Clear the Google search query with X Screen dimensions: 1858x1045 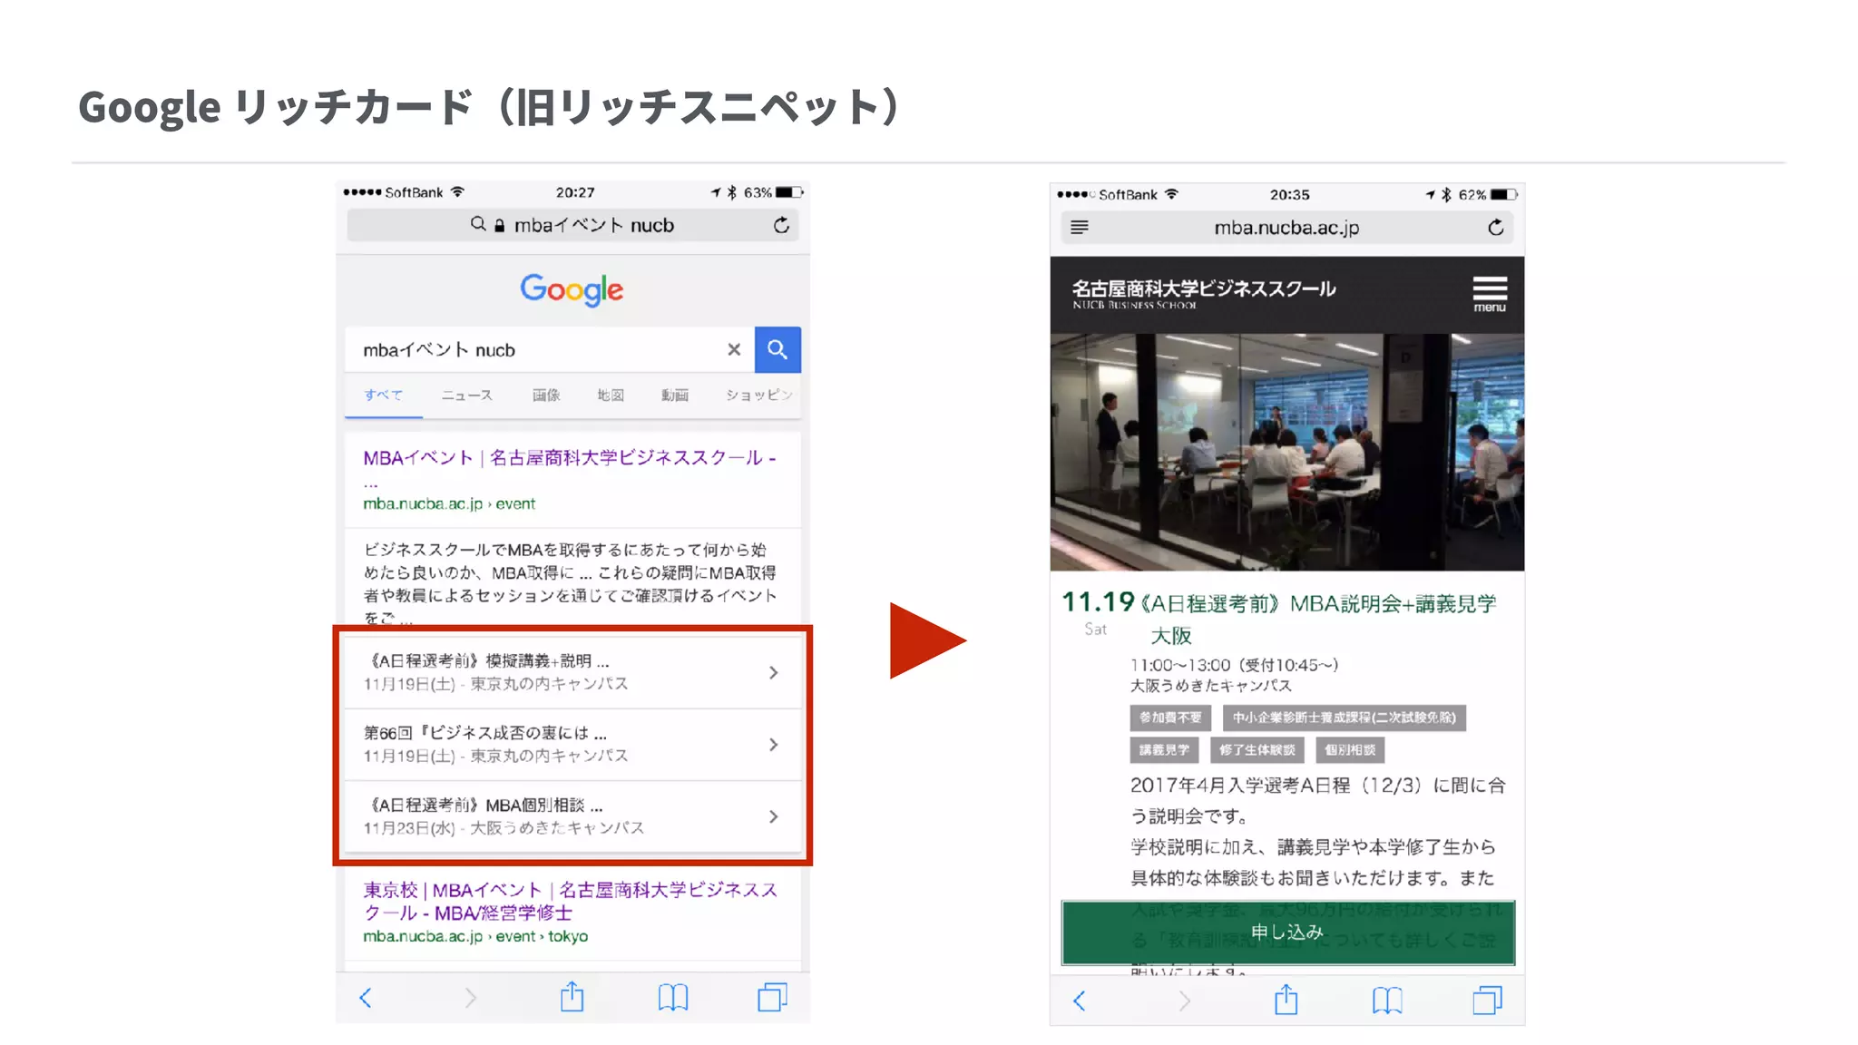click(734, 349)
